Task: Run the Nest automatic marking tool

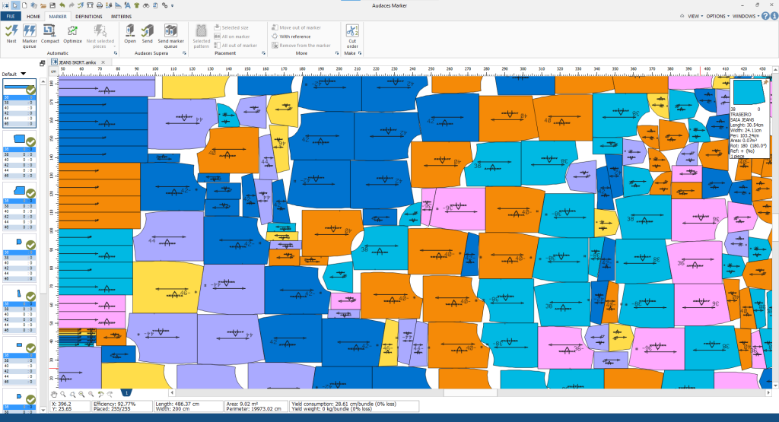Action: (x=11, y=34)
